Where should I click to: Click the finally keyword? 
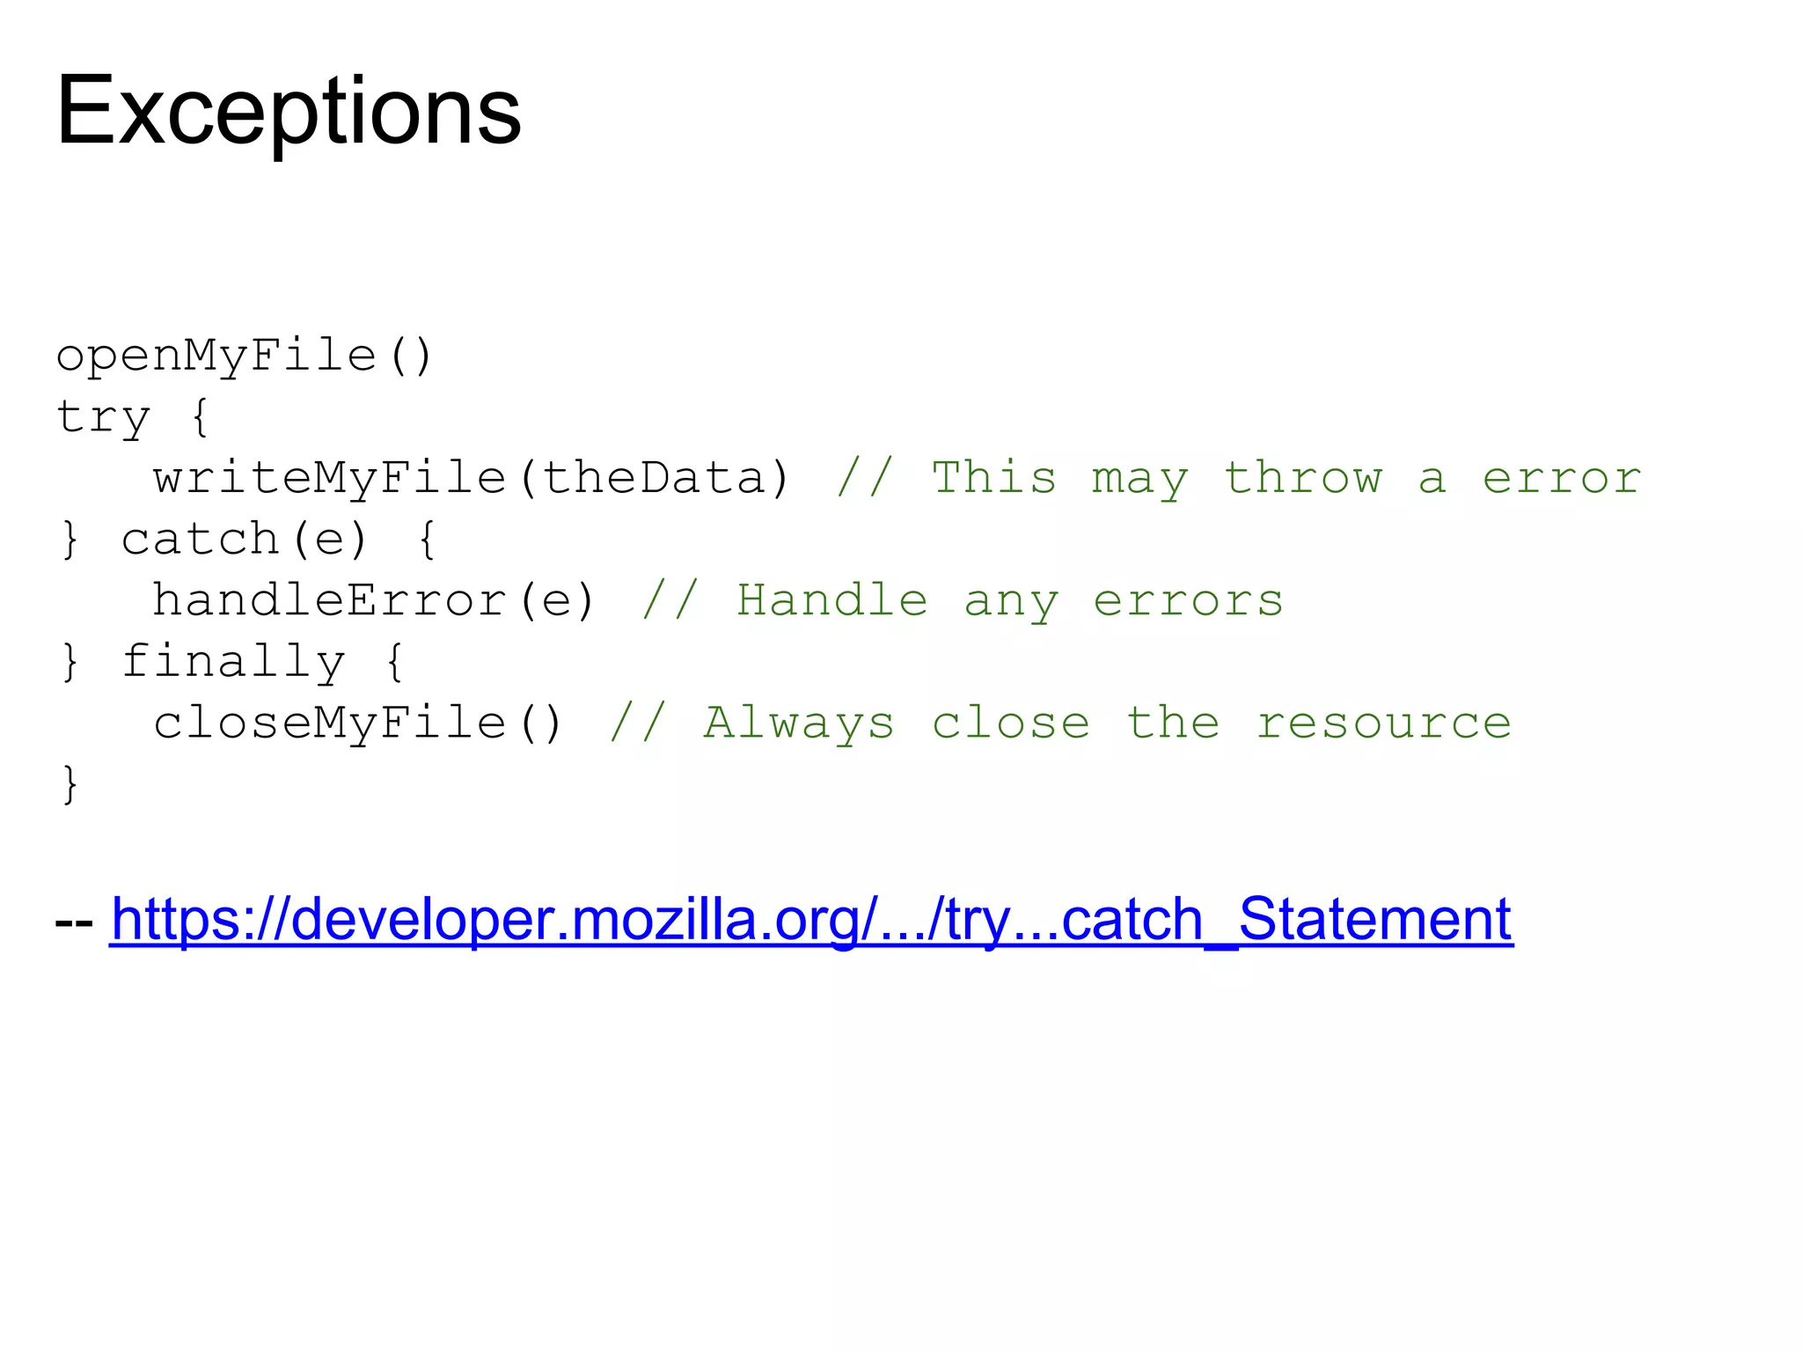click(233, 662)
